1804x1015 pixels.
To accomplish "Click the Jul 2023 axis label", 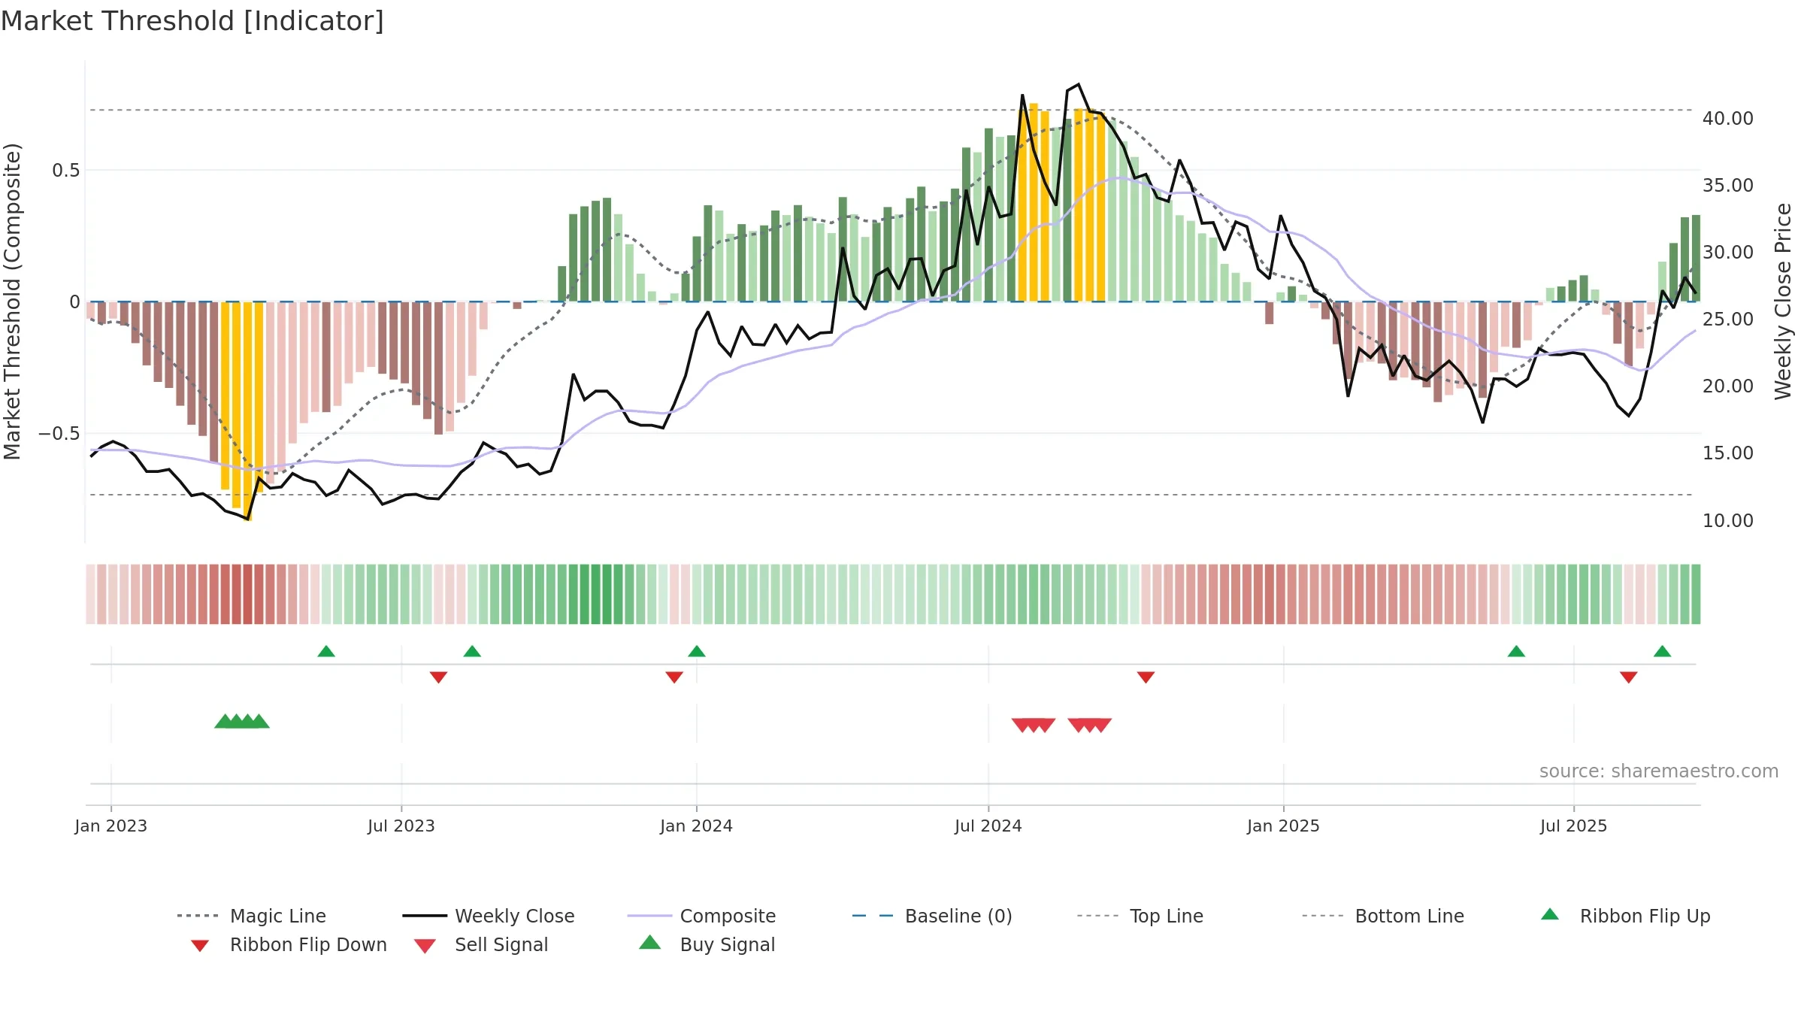I will tap(401, 826).
